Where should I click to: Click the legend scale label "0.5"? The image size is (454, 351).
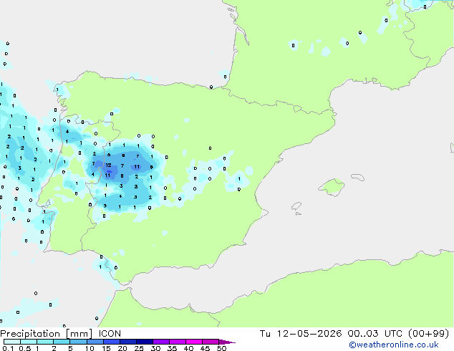[x=24, y=348]
